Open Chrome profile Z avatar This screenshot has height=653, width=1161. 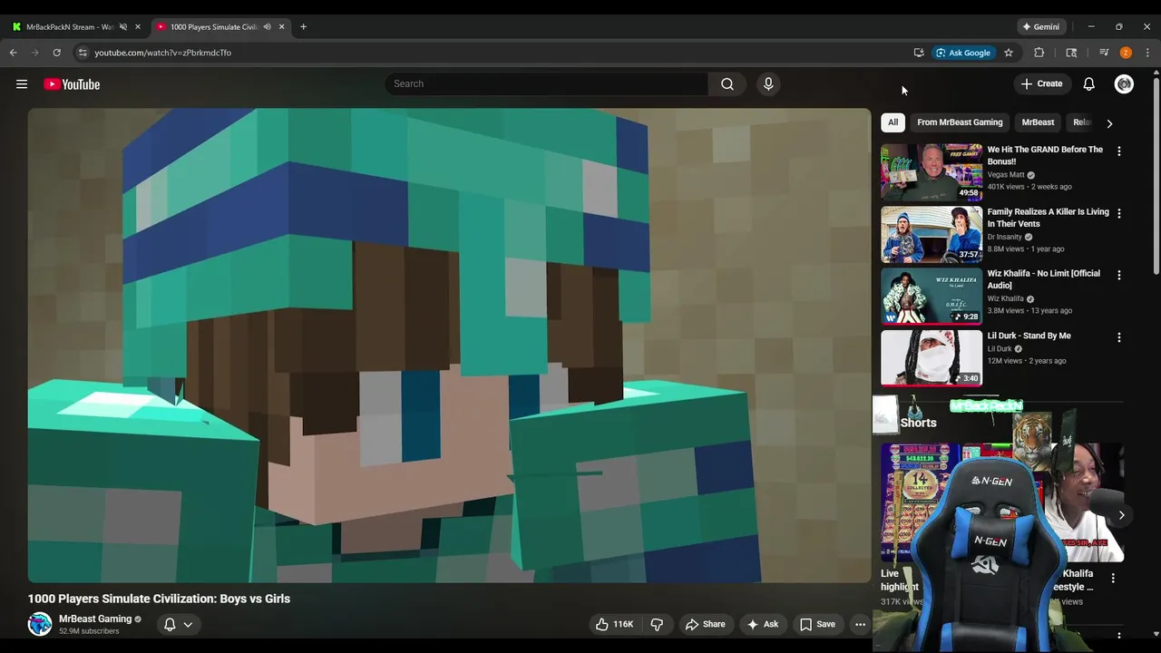pos(1126,53)
